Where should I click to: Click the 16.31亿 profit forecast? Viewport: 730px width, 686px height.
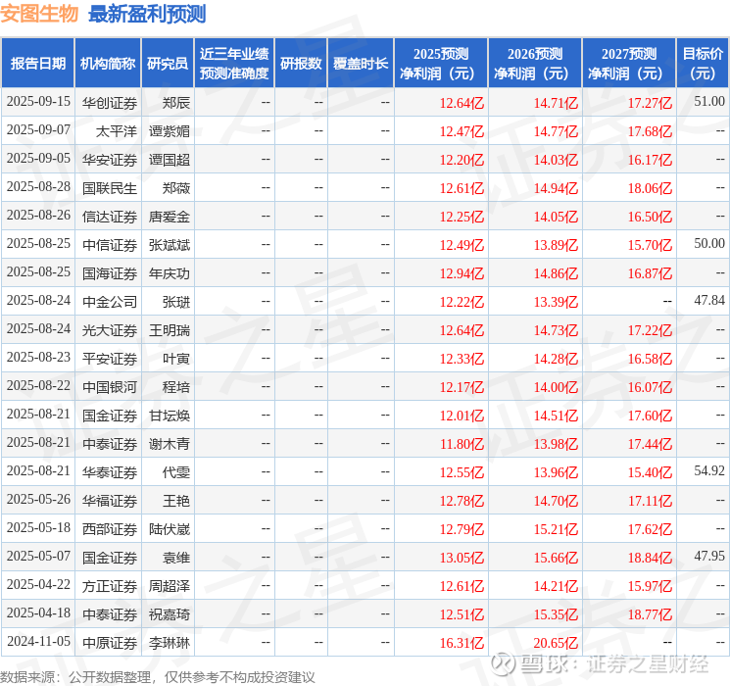pyautogui.click(x=462, y=643)
